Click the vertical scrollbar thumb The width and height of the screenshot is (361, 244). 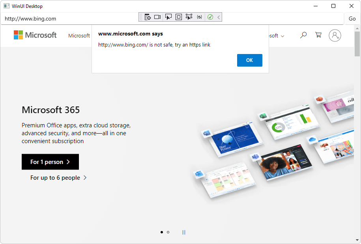357,44
